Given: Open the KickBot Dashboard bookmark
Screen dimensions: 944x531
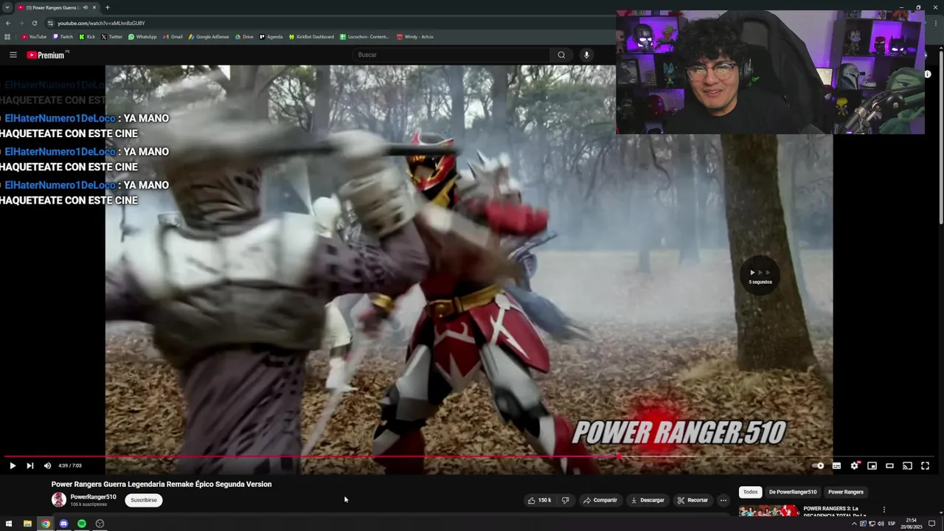Looking at the screenshot, I should pos(311,37).
